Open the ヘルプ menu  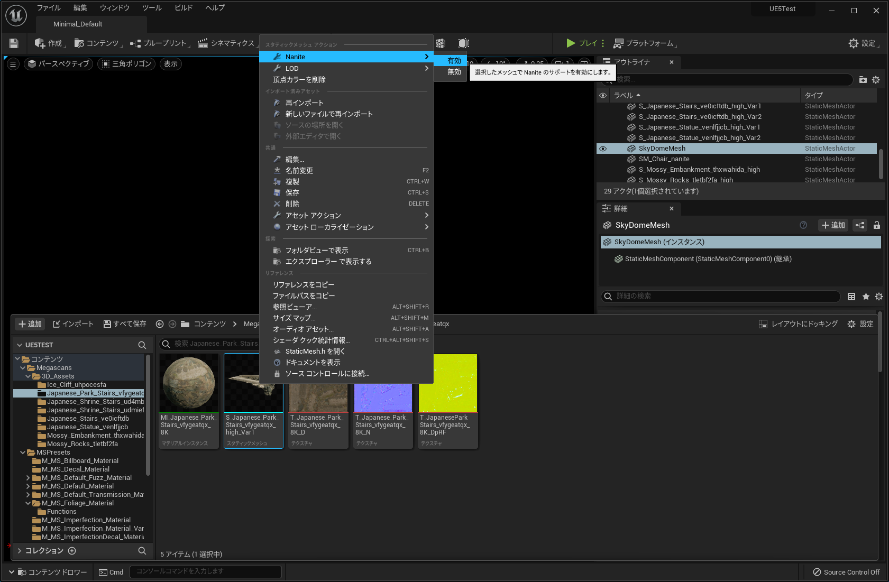[215, 8]
